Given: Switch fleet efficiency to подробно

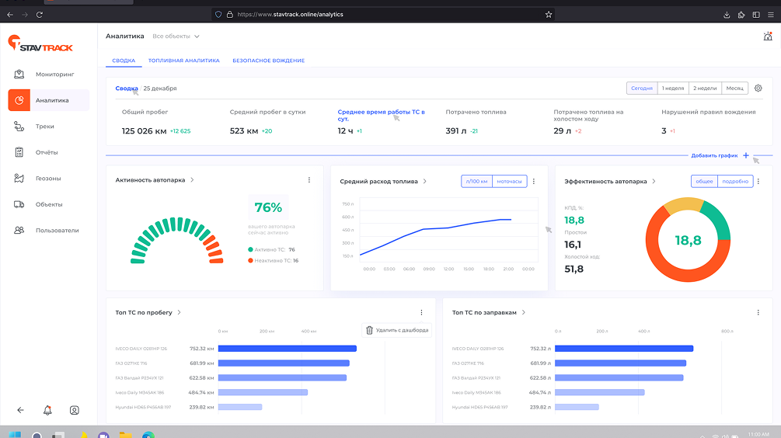Looking at the screenshot, I should pos(735,181).
